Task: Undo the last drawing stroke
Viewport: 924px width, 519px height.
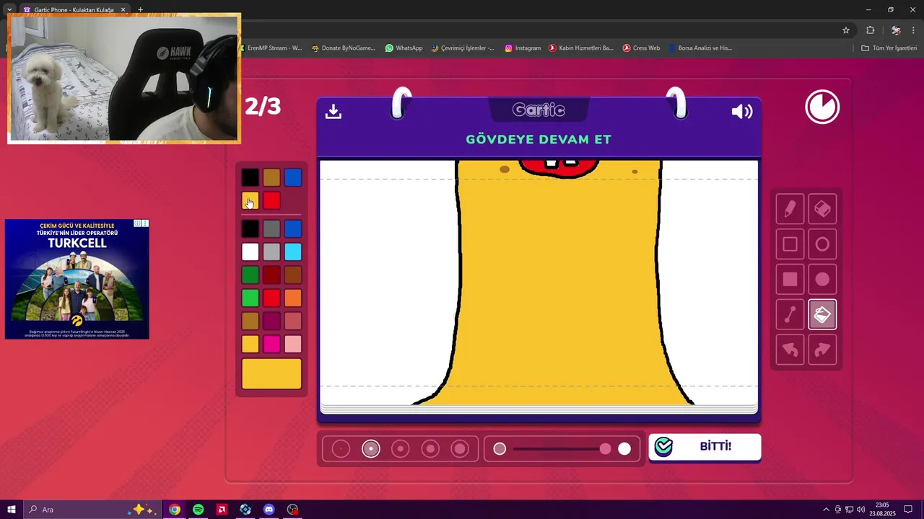Action: [x=790, y=350]
